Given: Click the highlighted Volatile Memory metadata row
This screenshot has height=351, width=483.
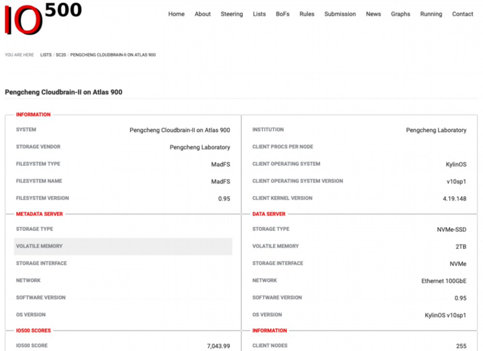Looking at the screenshot, I should coord(123,246).
